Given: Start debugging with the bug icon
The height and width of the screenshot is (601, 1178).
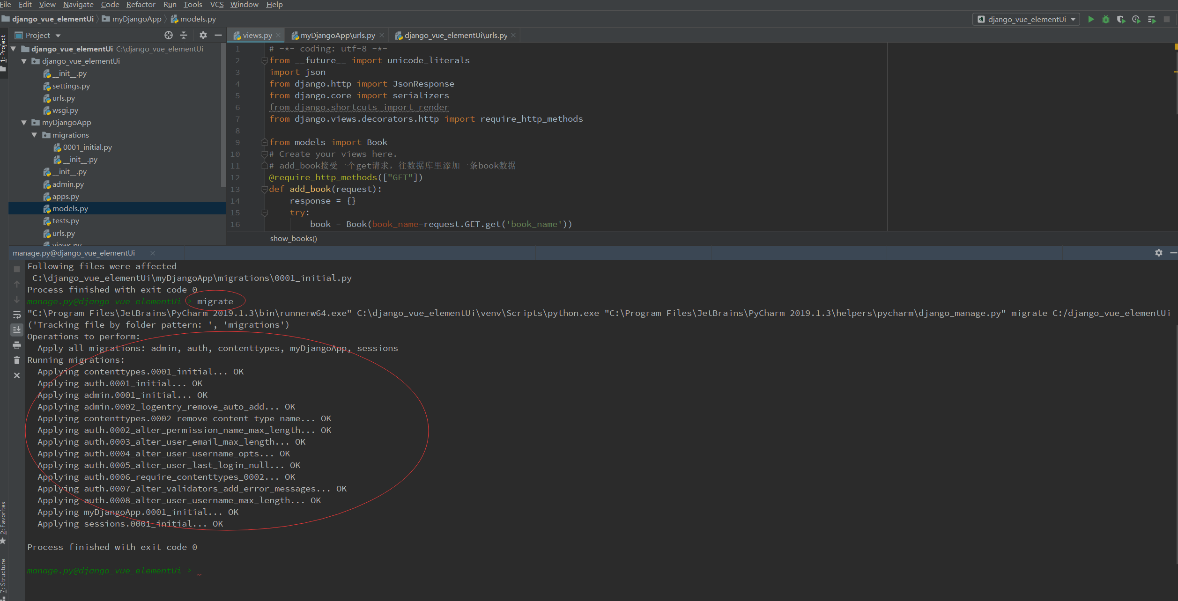Looking at the screenshot, I should point(1106,19).
